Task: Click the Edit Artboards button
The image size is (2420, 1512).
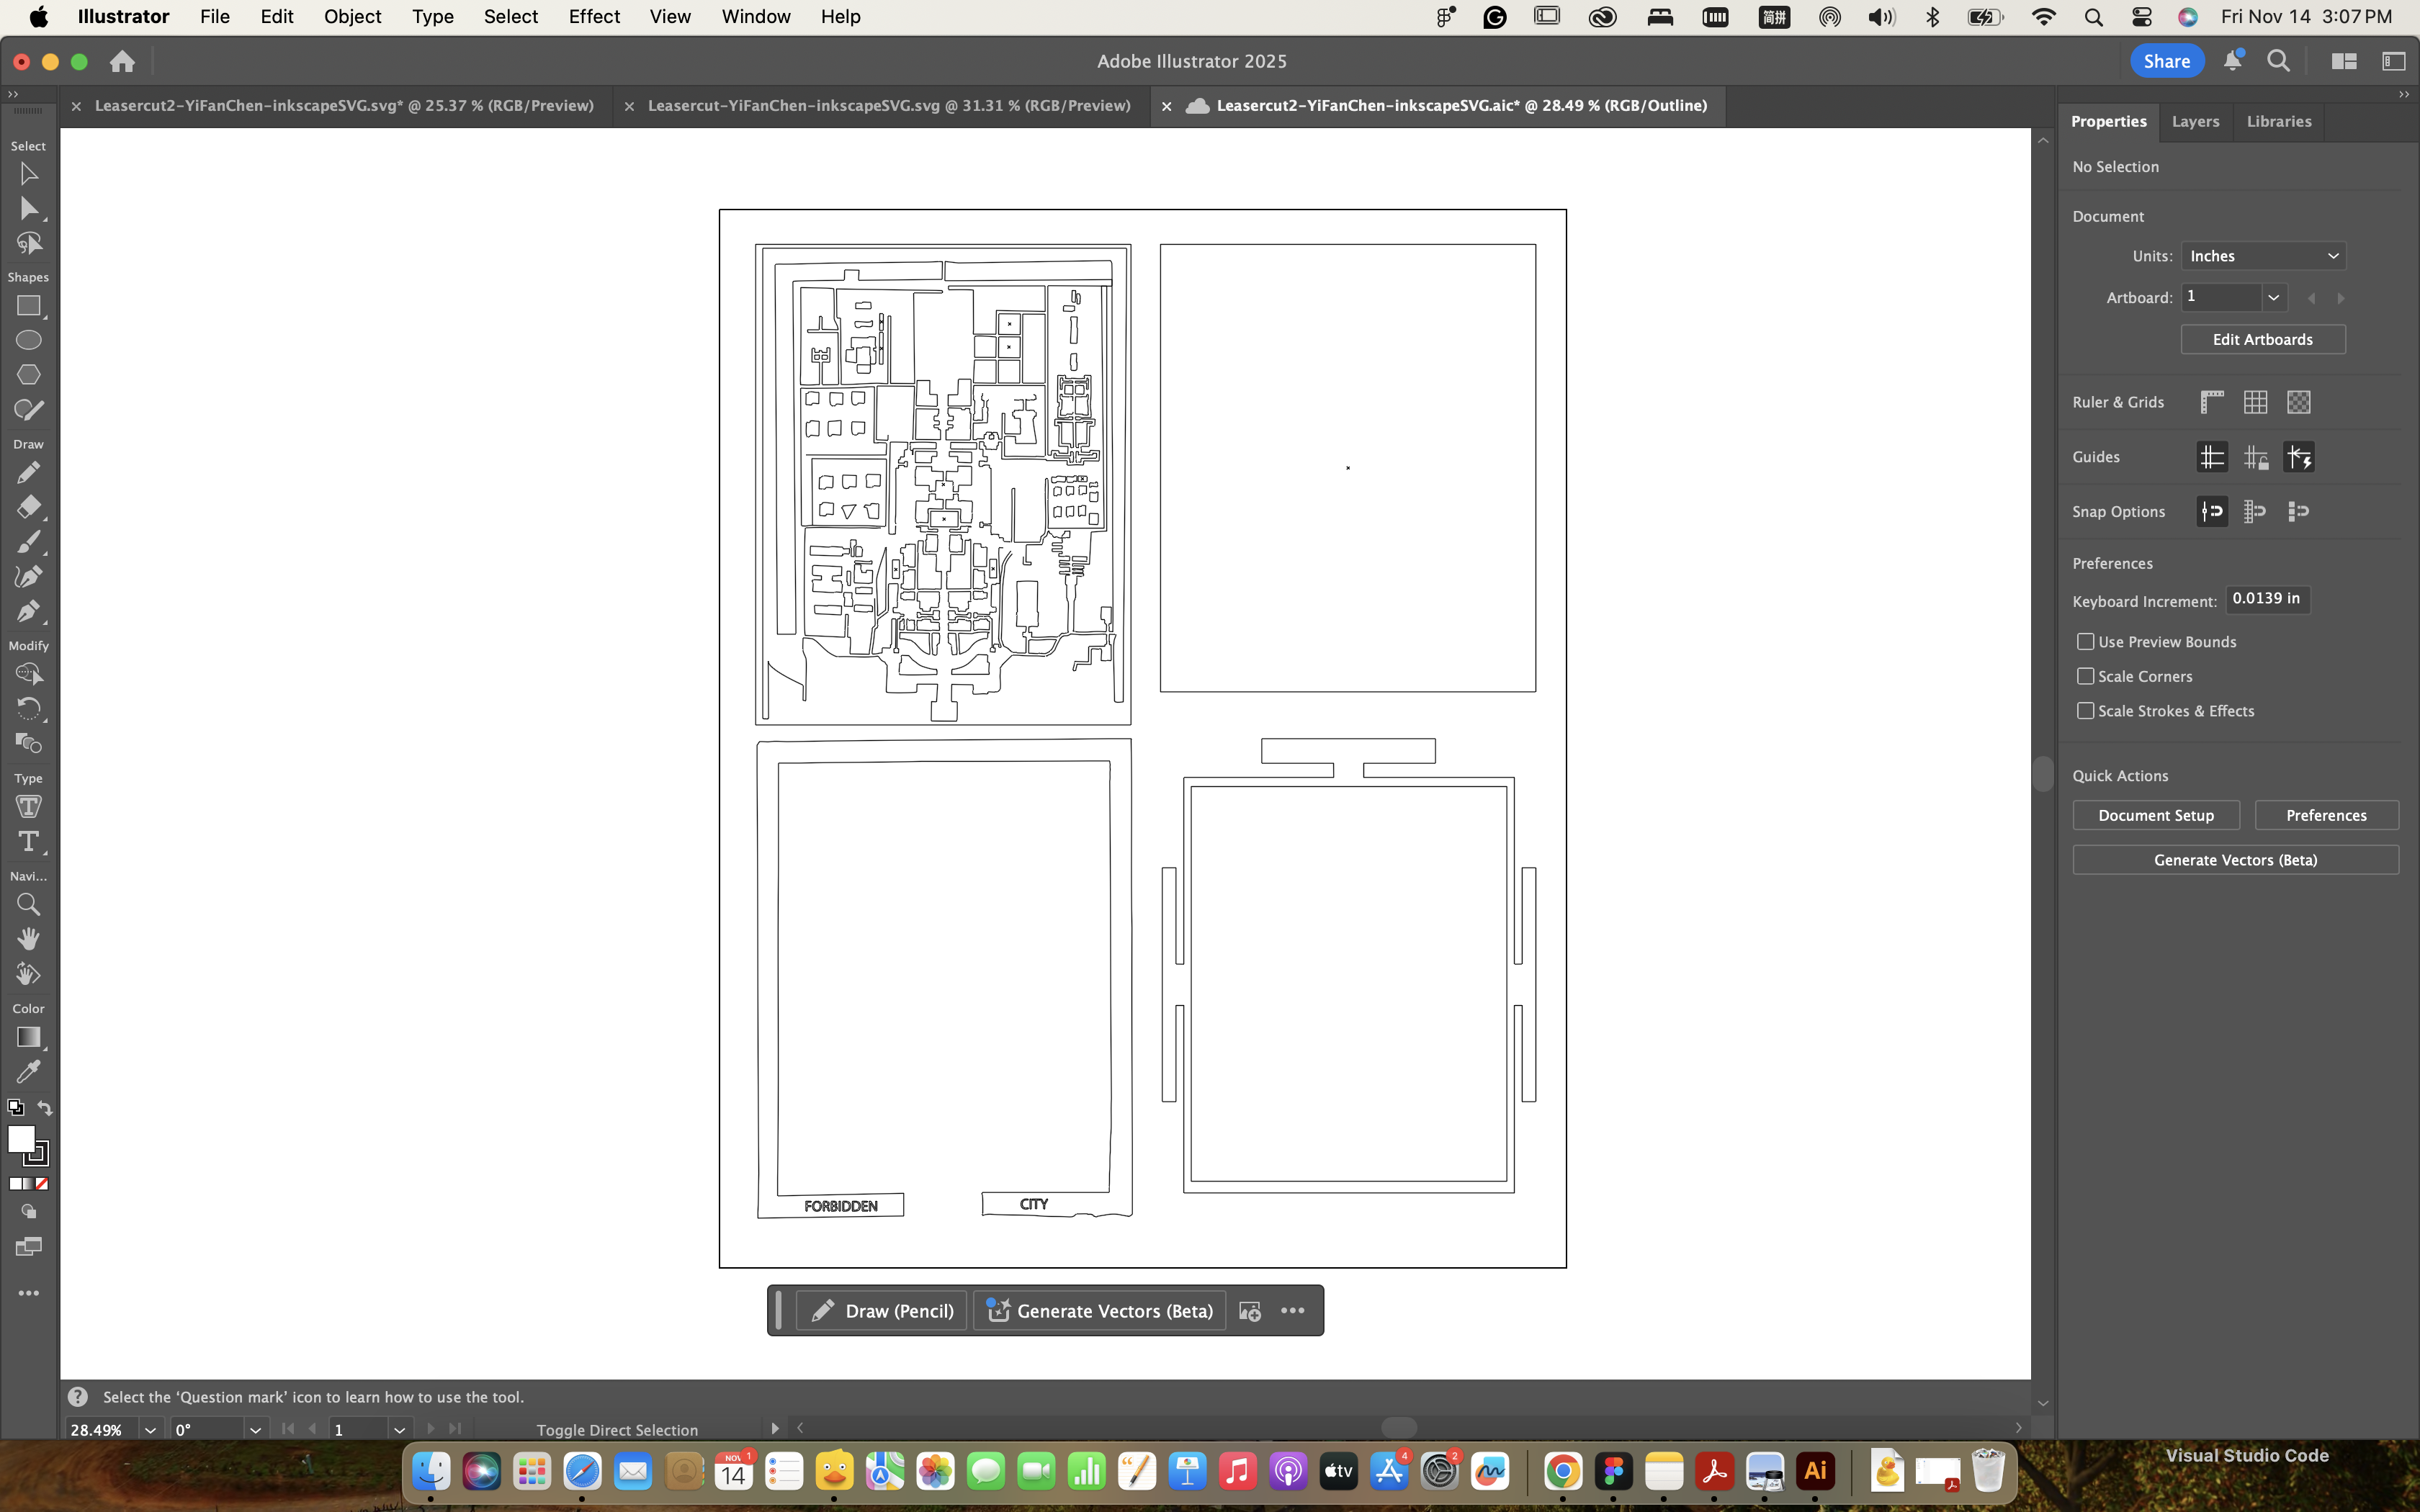Action: tap(2262, 339)
